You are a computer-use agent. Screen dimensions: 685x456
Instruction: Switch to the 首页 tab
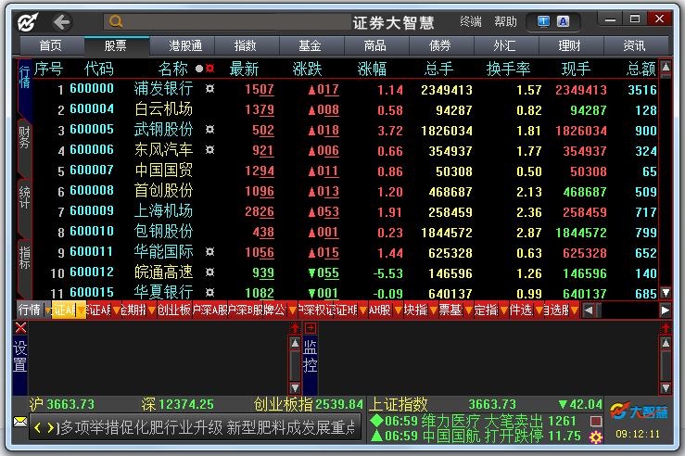click(51, 45)
